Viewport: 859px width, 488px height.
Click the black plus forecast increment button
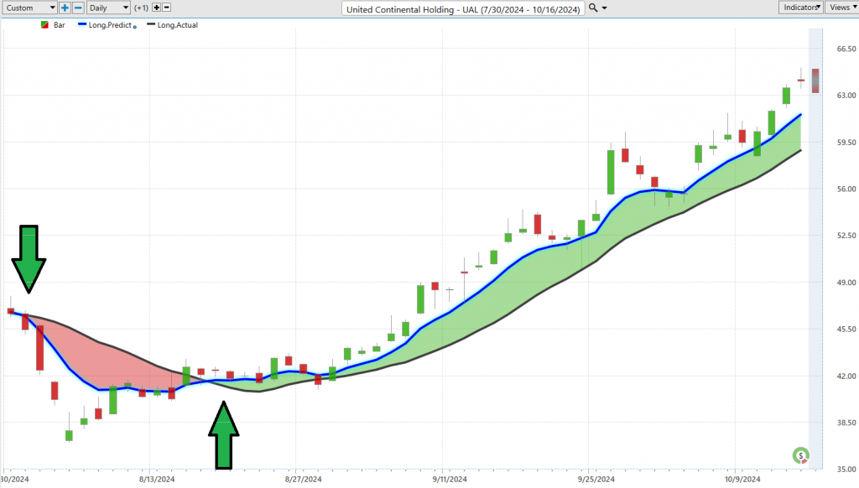pos(157,8)
